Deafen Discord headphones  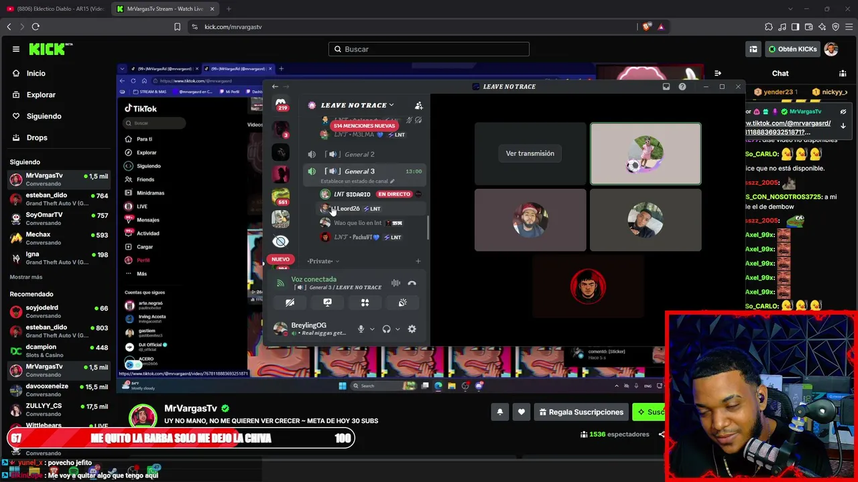(x=386, y=329)
